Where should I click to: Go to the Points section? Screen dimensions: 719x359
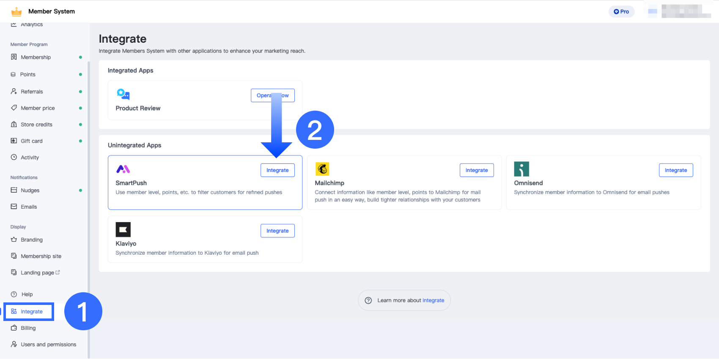pyautogui.click(x=28, y=75)
